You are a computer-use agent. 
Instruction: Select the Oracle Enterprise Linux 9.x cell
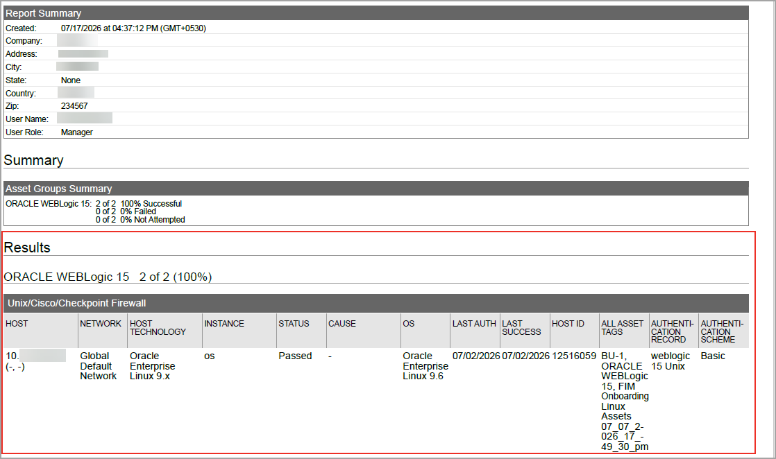coord(153,366)
